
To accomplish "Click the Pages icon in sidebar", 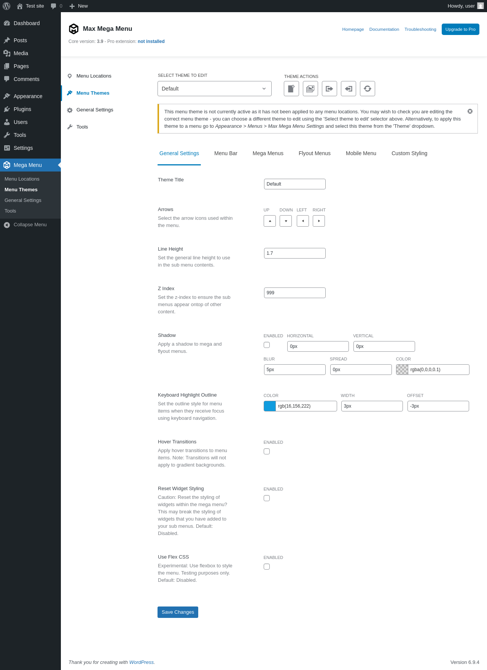I will pos(7,66).
